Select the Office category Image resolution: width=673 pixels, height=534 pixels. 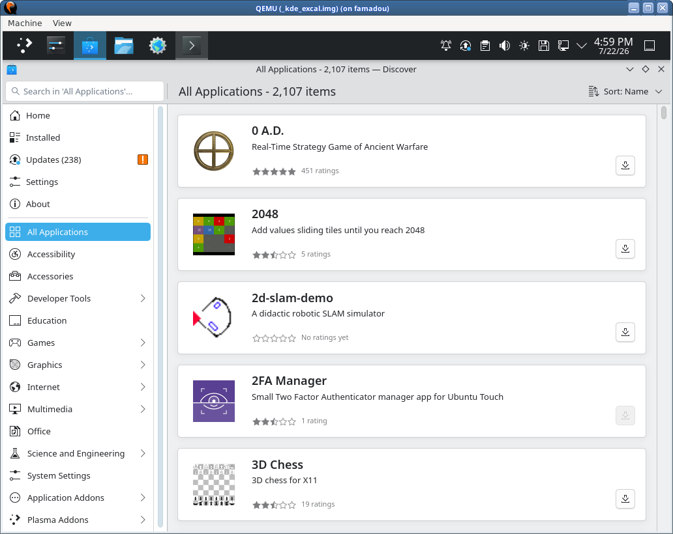tap(78, 431)
